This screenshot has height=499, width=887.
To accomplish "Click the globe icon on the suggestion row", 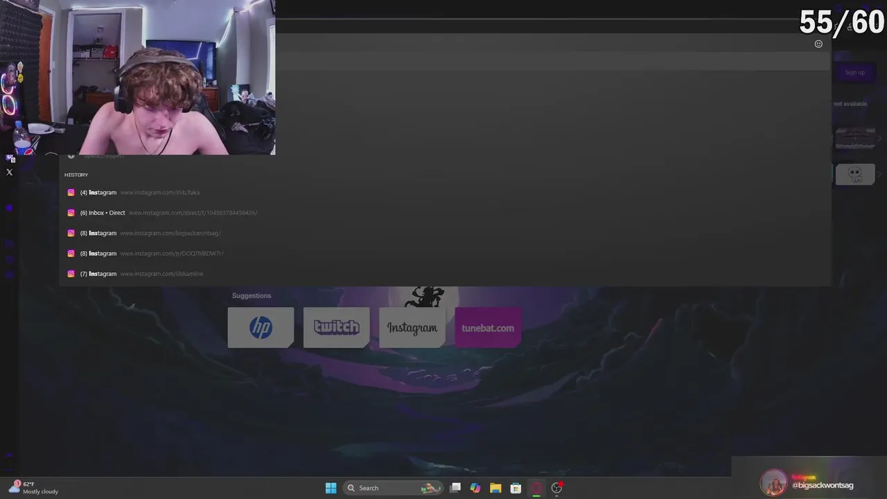I will [71, 156].
